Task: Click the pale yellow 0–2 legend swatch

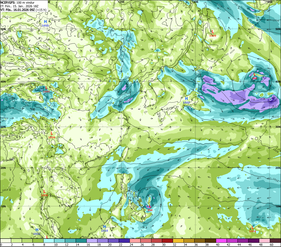Action: [6, 241]
